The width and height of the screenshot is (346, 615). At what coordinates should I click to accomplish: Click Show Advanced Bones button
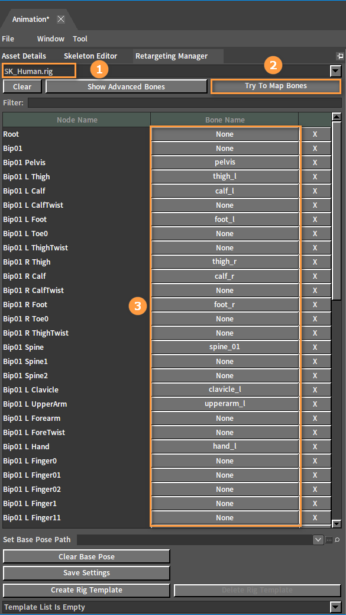point(126,86)
